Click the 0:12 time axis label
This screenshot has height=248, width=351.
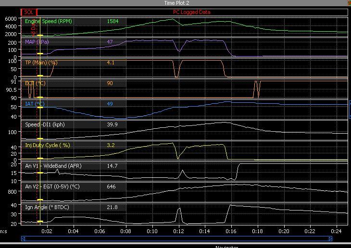178,231
